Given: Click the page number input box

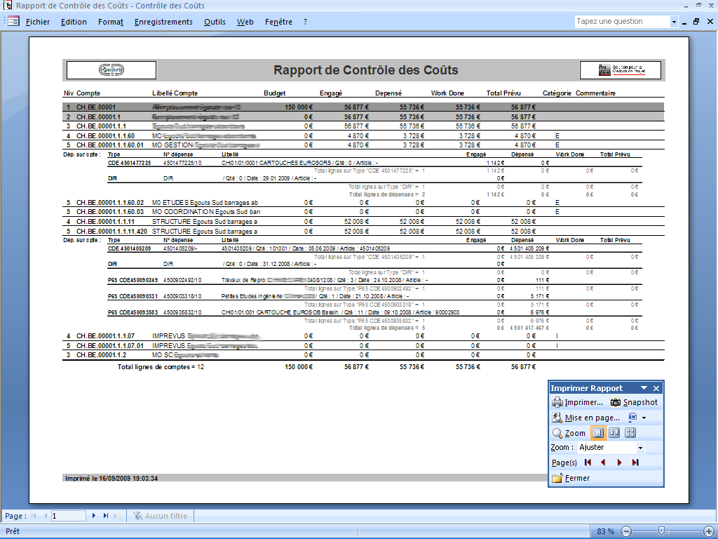Looking at the screenshot, I should point(68,516).
